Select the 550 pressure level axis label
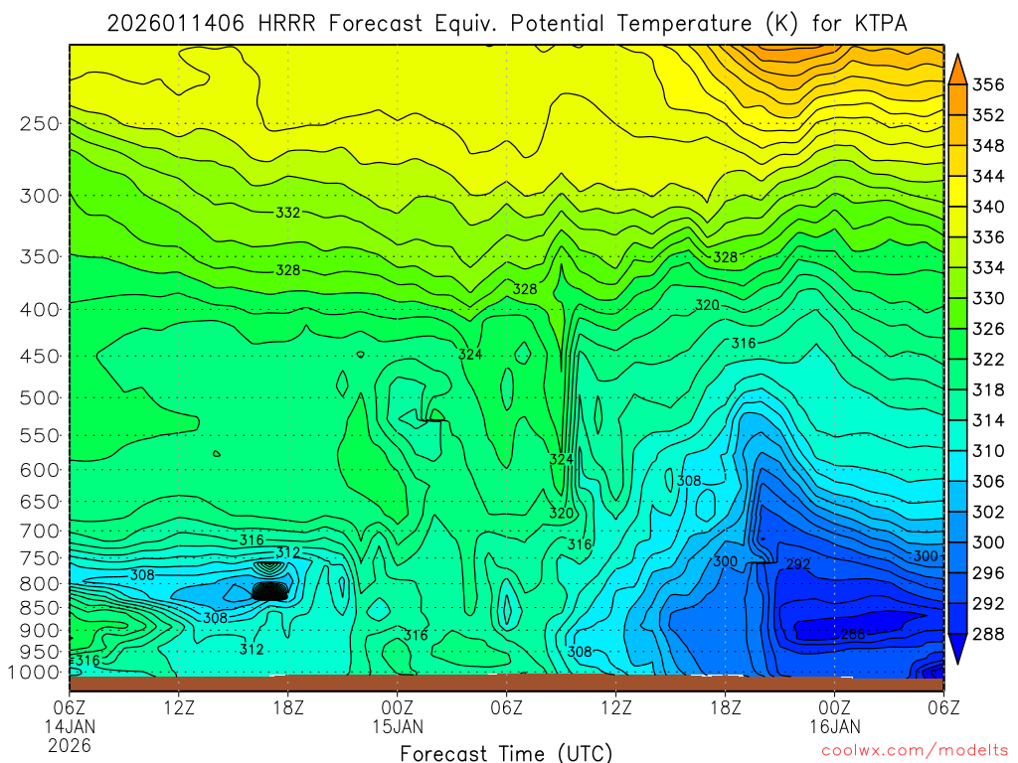Screen dimensions: 1018x763 tap(40, 435)
